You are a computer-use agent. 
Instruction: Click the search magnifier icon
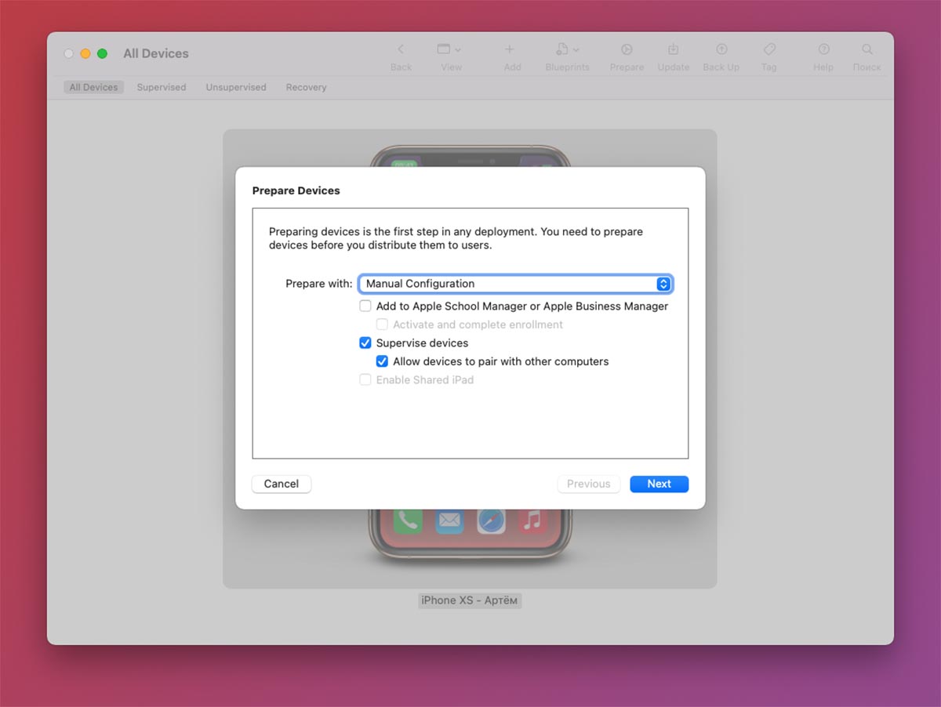867,49
